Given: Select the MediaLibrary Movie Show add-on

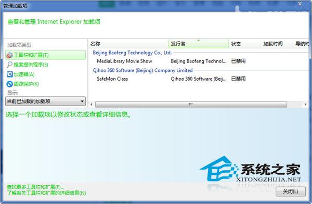Looking at the screenshot, I should (125, 61).
